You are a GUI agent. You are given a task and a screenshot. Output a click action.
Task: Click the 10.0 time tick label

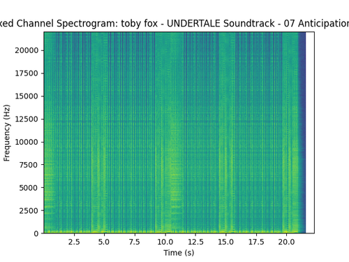click(x=165, y=242)
